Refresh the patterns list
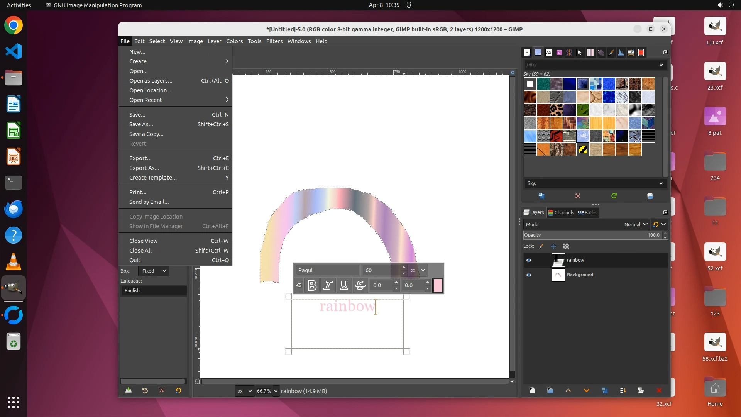Screen dimensions: 741x417 (x=614, y=196)
